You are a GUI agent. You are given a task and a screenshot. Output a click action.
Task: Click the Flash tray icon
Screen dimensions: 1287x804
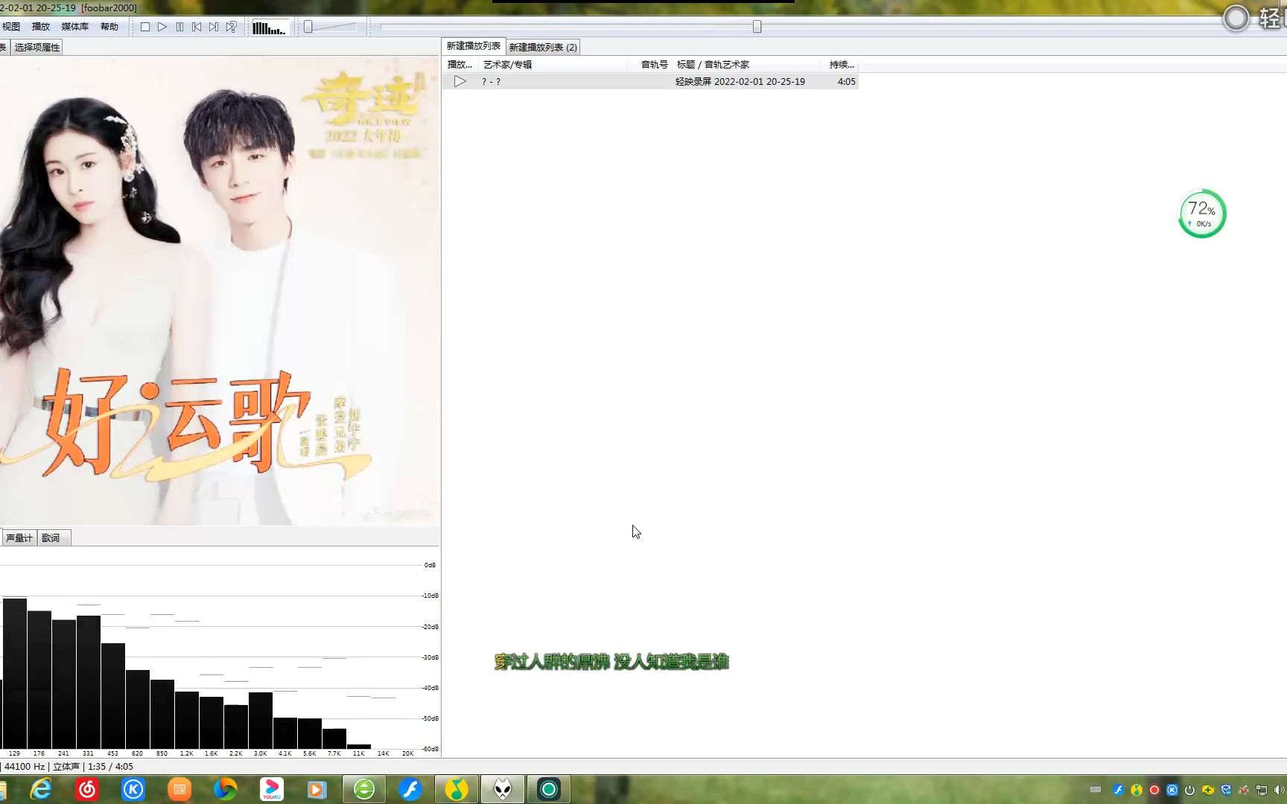click(1118, 790)
